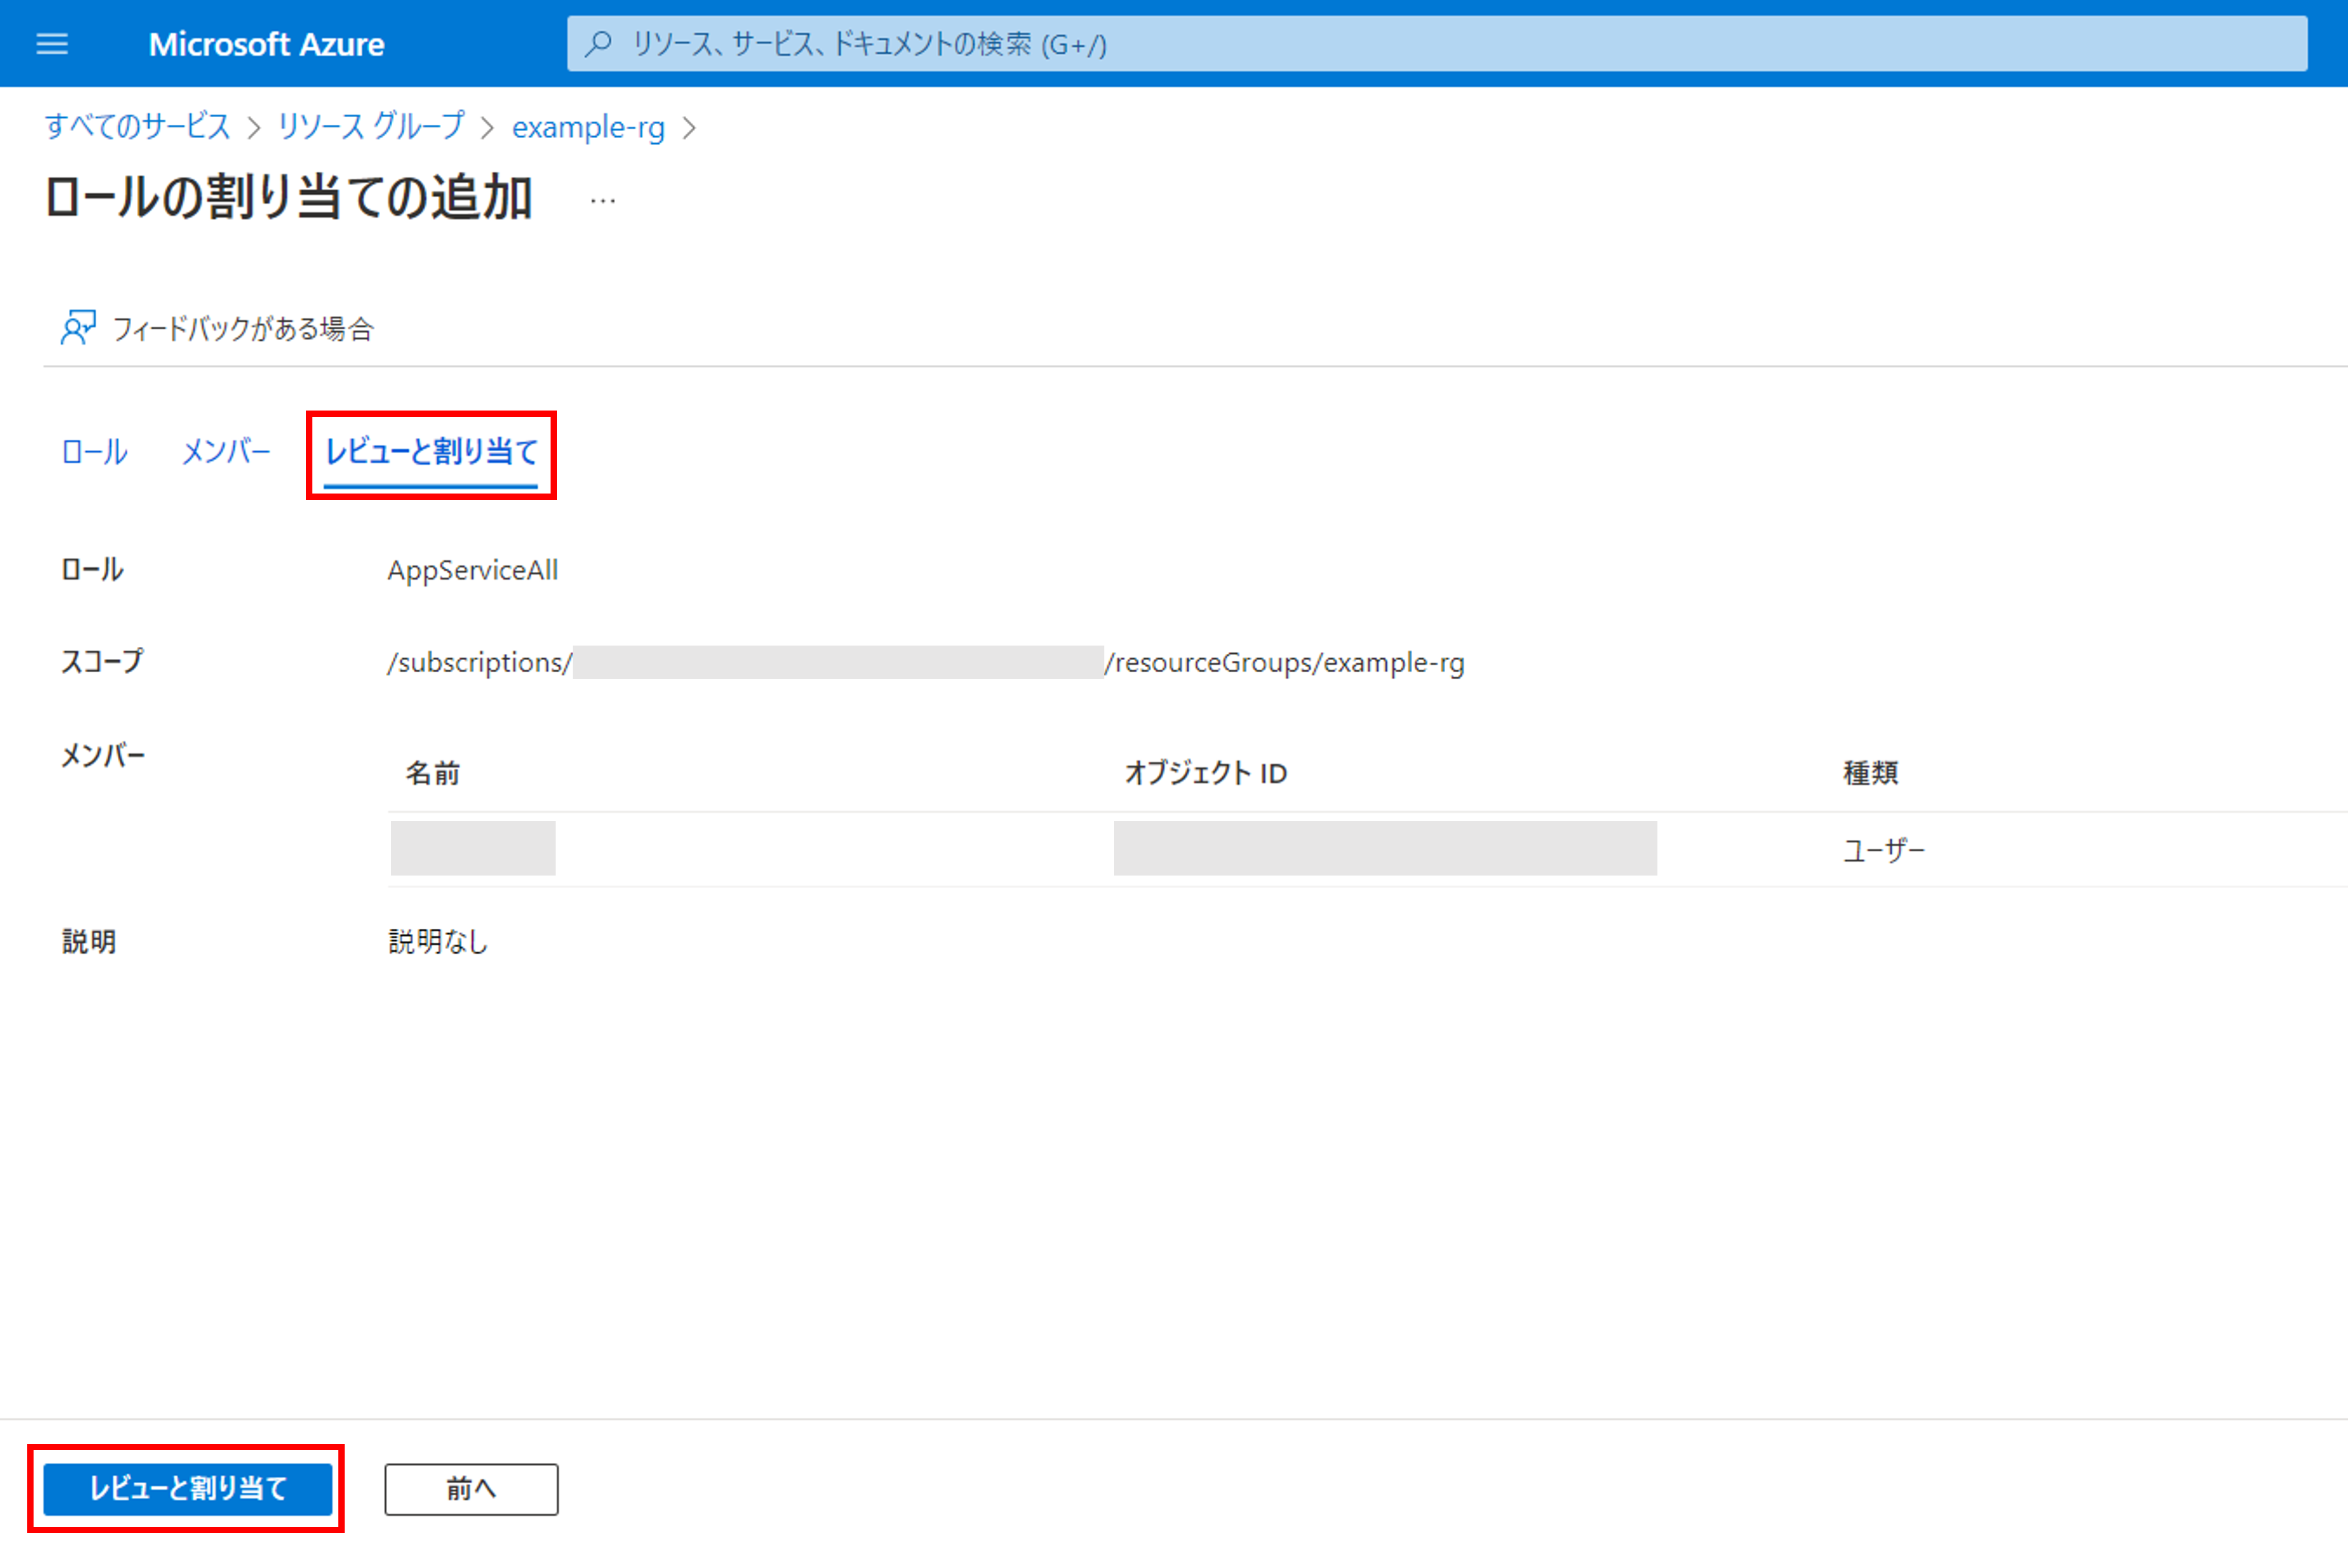Switch to the メンバー tab
This screenshot has width=2348, height=1568.
coord(225,452)
